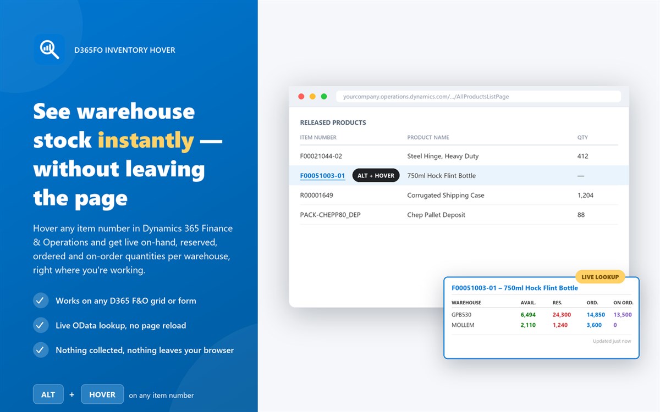Click product name 'Chep Pallet Deposit'
Viewport: 660px width, 412px height.
[436, 215]
